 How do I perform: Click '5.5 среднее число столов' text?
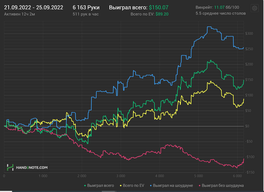point(221,14)
